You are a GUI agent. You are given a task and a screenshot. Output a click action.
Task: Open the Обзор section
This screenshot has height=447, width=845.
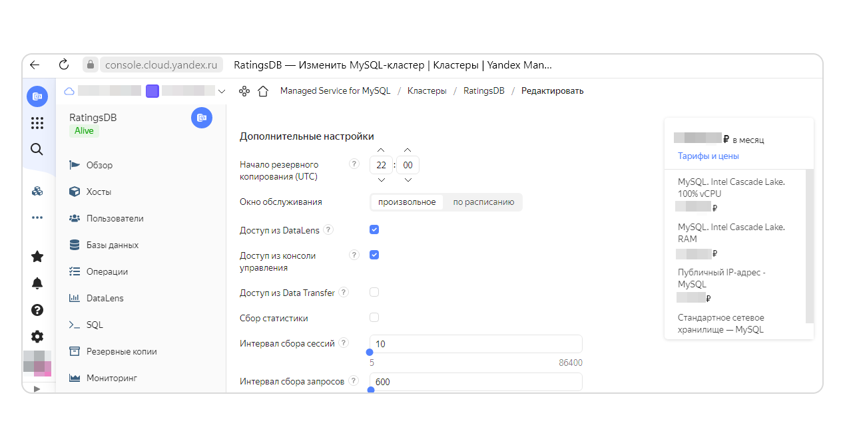[99, 165]
